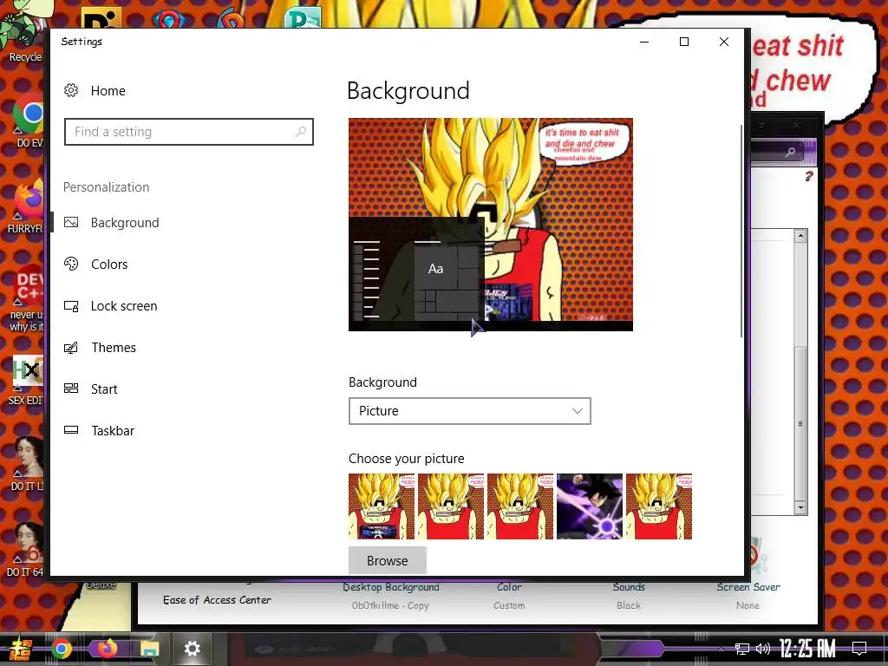Select the red gem desktop icon at top
The width and height of the screenshot is (888, 666).
(x=168, y=19)
